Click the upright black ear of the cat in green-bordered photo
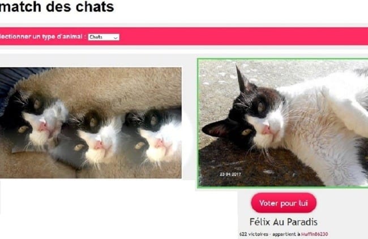The width and height of the screenshot is (368, 239). point(242,80)
